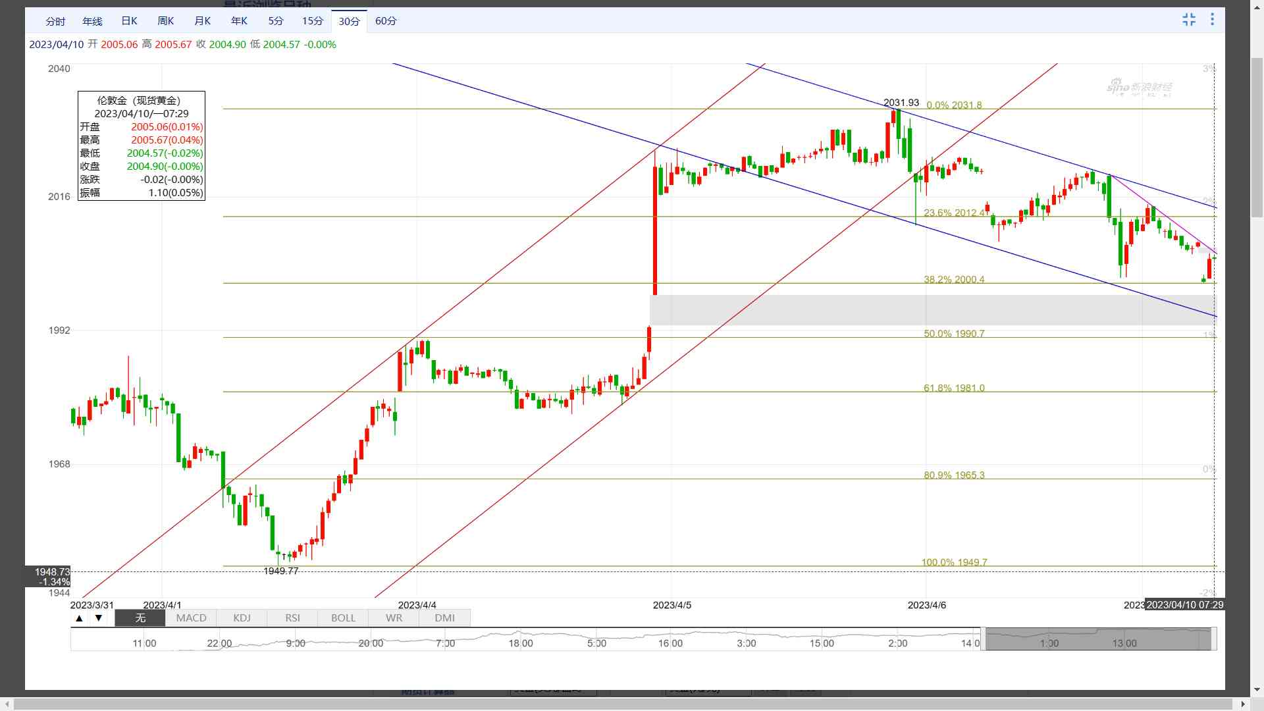The height and width of the screenshot is (711, 1264).
Task: Switch to the 日K chart tab
Action: point(129,21)
